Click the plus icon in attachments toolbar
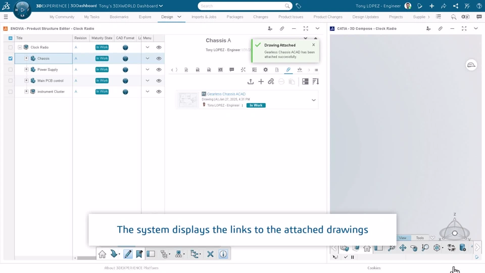Screen dimensions: 485x273 [x=261, y=81]
